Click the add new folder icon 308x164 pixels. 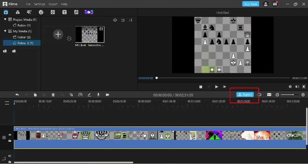pyautogui.click(x=5, y=51)
